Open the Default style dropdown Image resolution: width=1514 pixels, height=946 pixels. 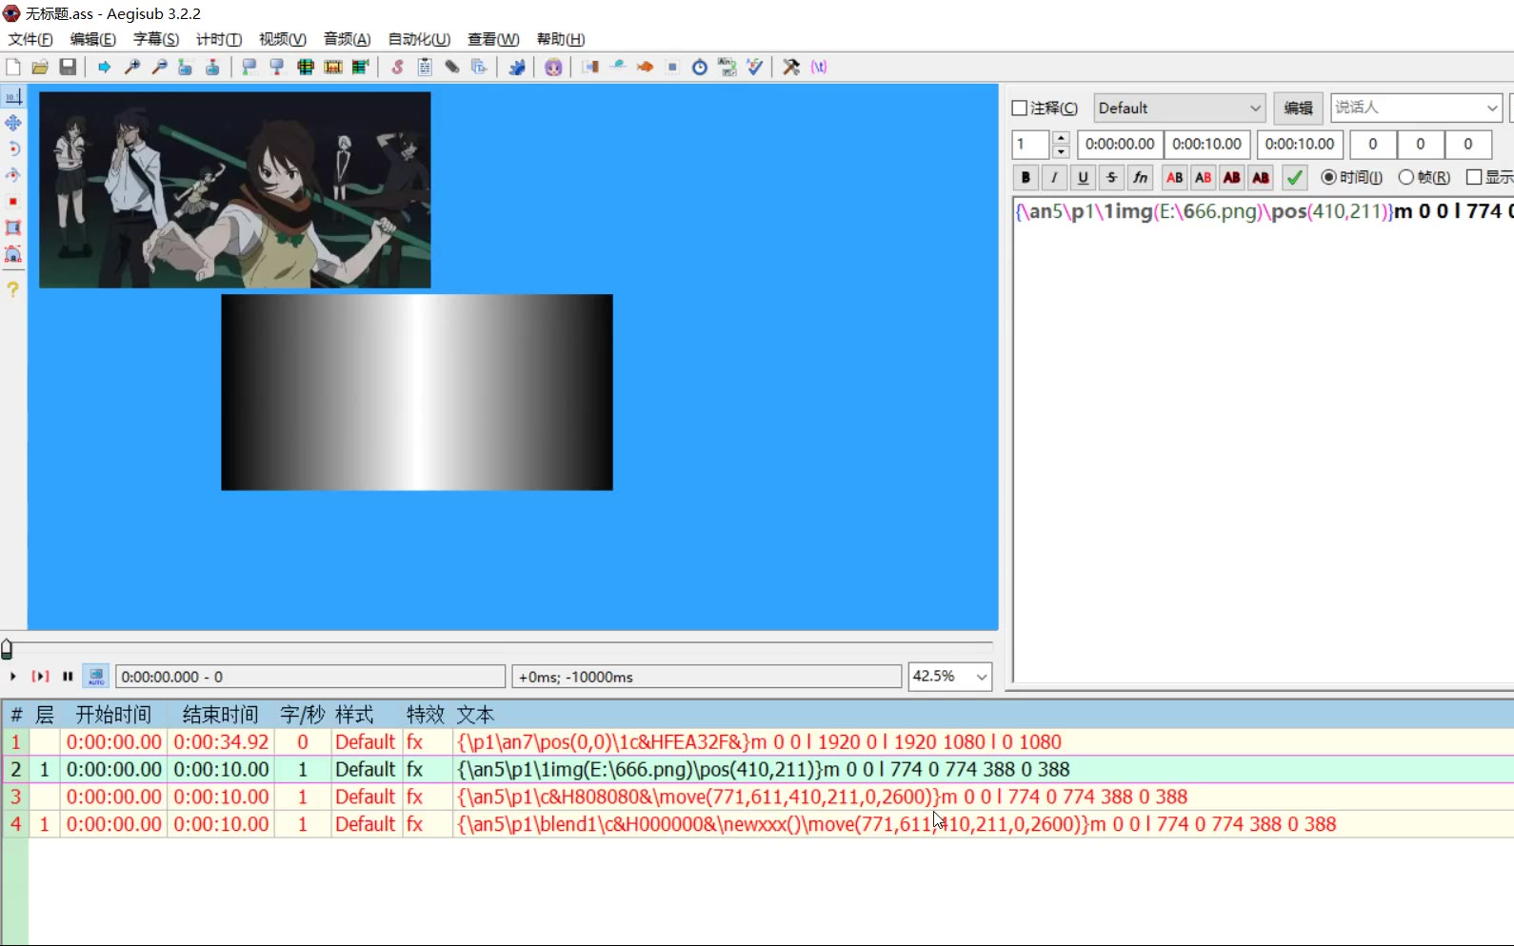pyautogui.click(x=1179, y=108)
